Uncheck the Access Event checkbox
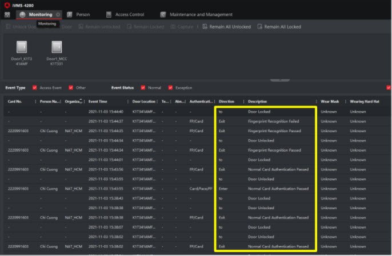This screenshot has width=392, height=256. pyautogui.click(x=35, y=88)
